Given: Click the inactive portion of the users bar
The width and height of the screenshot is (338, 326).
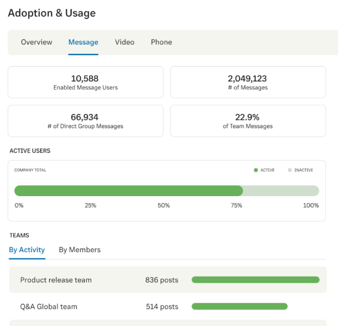Looking at the screenshot, I should (x=281, y=191).
